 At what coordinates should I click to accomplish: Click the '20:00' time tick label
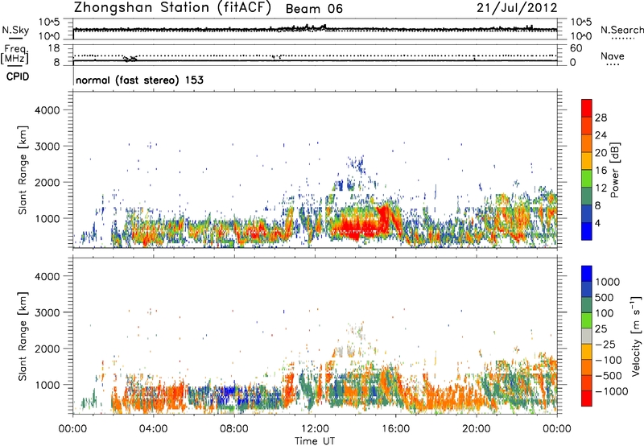[476, 429]
